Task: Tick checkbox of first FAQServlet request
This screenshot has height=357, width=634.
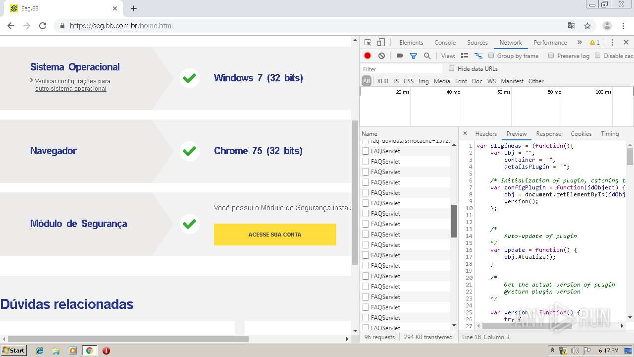Action: tap(366, 151)
